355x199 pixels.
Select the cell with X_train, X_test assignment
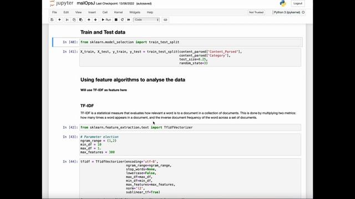190,57
